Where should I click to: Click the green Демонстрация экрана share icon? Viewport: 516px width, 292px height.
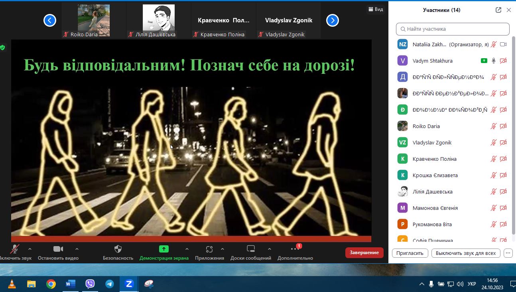pyautogui.click(x=164, y=249)
